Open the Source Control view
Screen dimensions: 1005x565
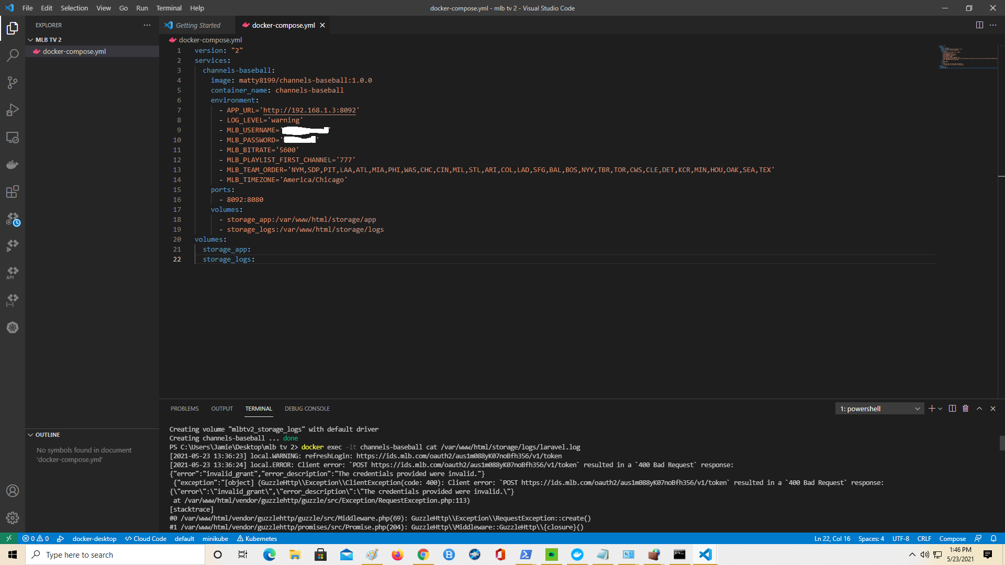[13, 83]
